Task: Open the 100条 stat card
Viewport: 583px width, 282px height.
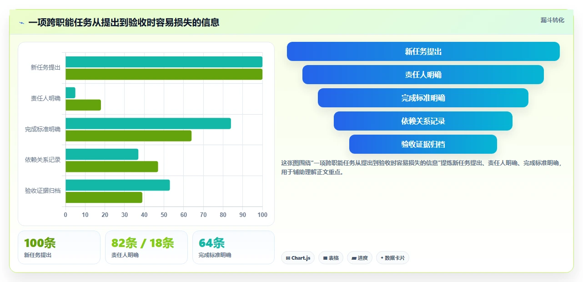Action: [59, 247]
